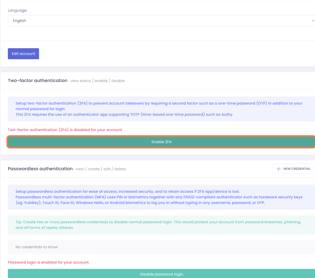Click the chevron arrow of Language selector
This screenshot has width=315, height=278.
(x=313, y=21)
